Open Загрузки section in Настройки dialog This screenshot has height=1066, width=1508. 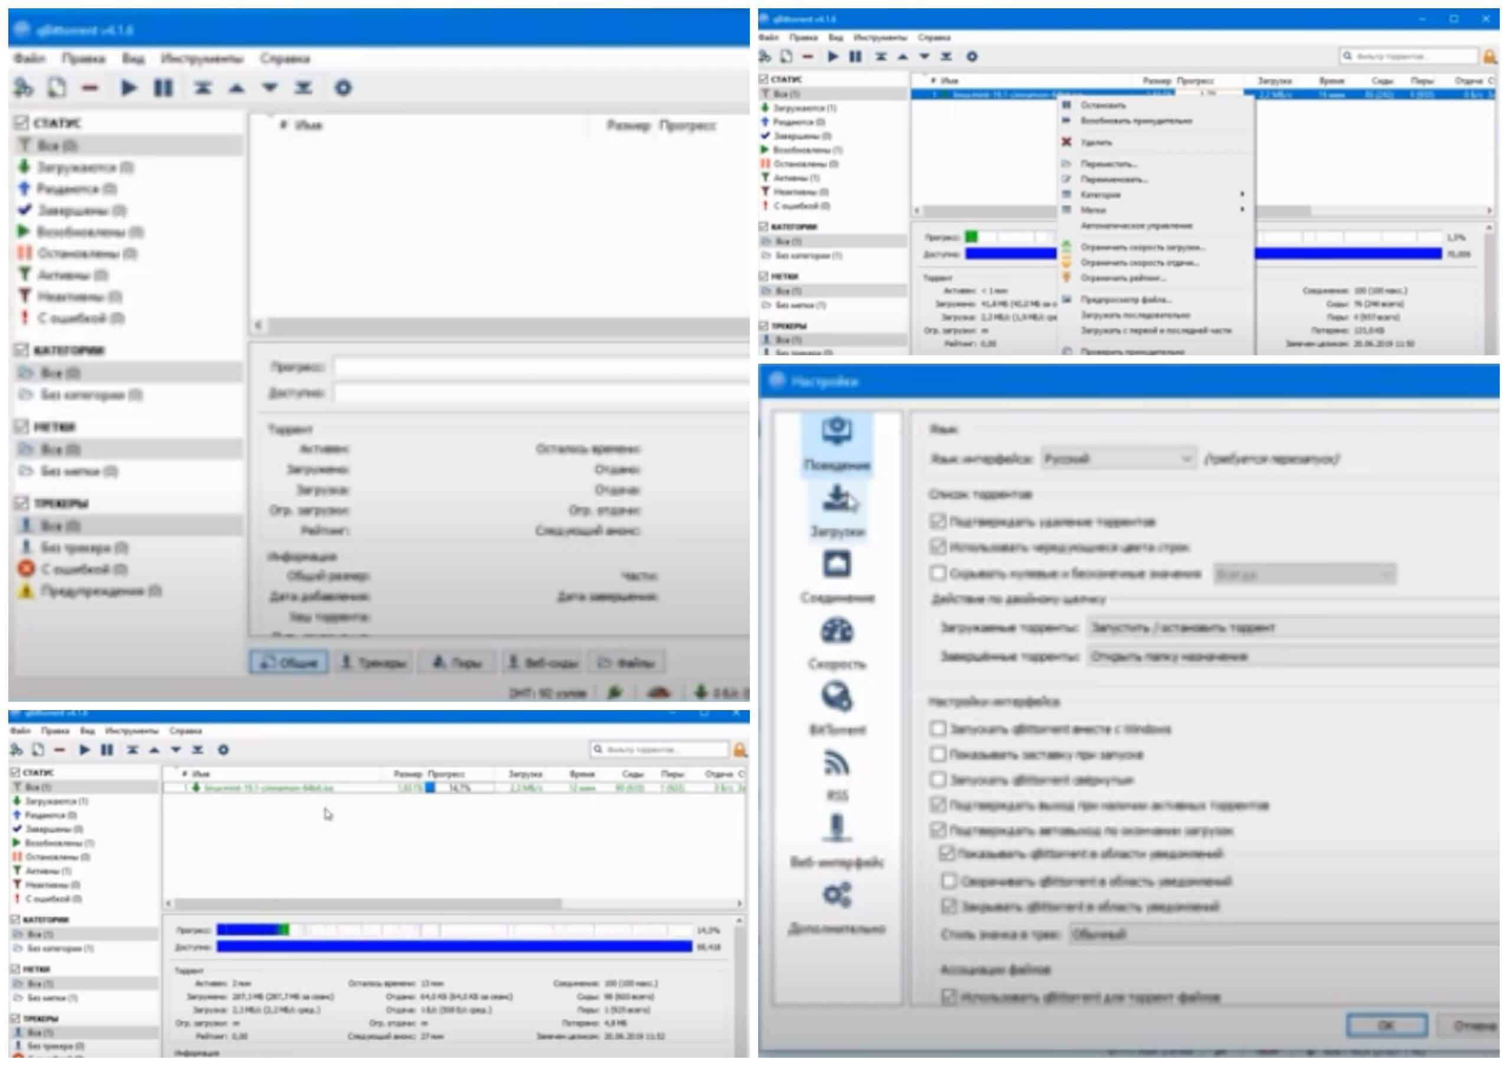click(837, 511)
